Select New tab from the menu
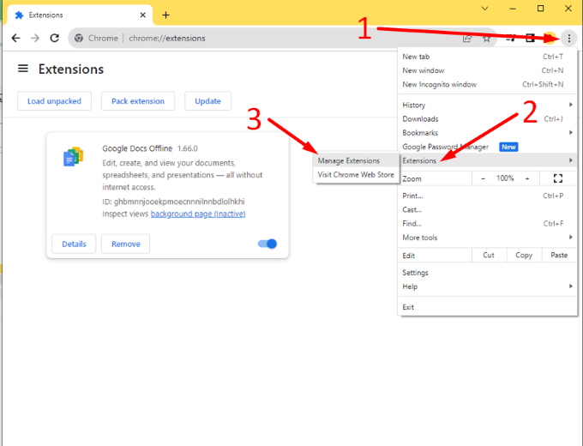This screenshot has height=446, width=583. [488, 57]
